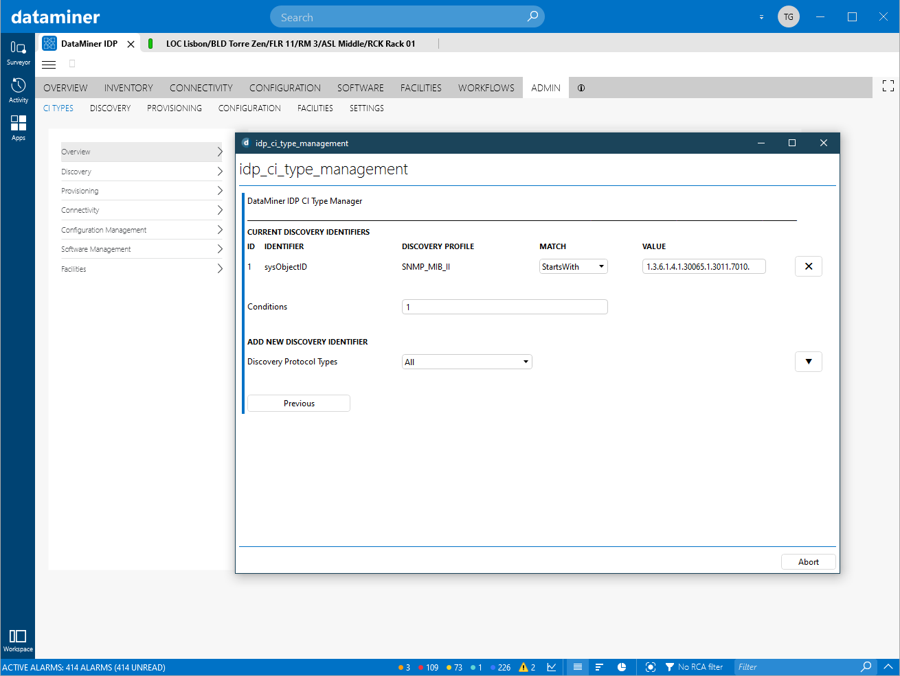The image size is (900, 676).
Task: Switch to the WORKFLOWS tab
Action: click(x=486, y=88)
